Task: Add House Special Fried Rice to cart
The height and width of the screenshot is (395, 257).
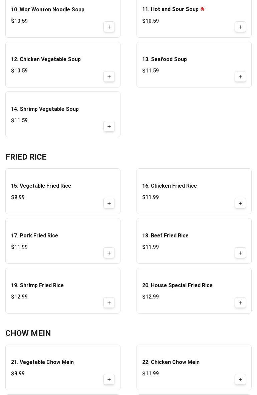Action: (240, 303)
